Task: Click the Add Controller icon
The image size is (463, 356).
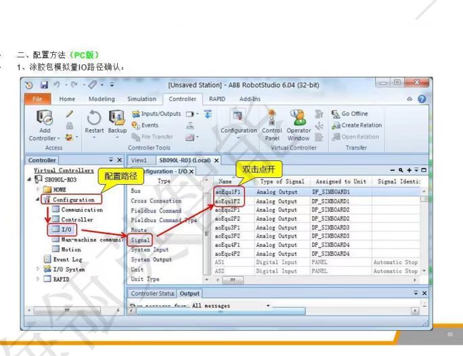Action: pyautogui.click(x=45, y=118)
